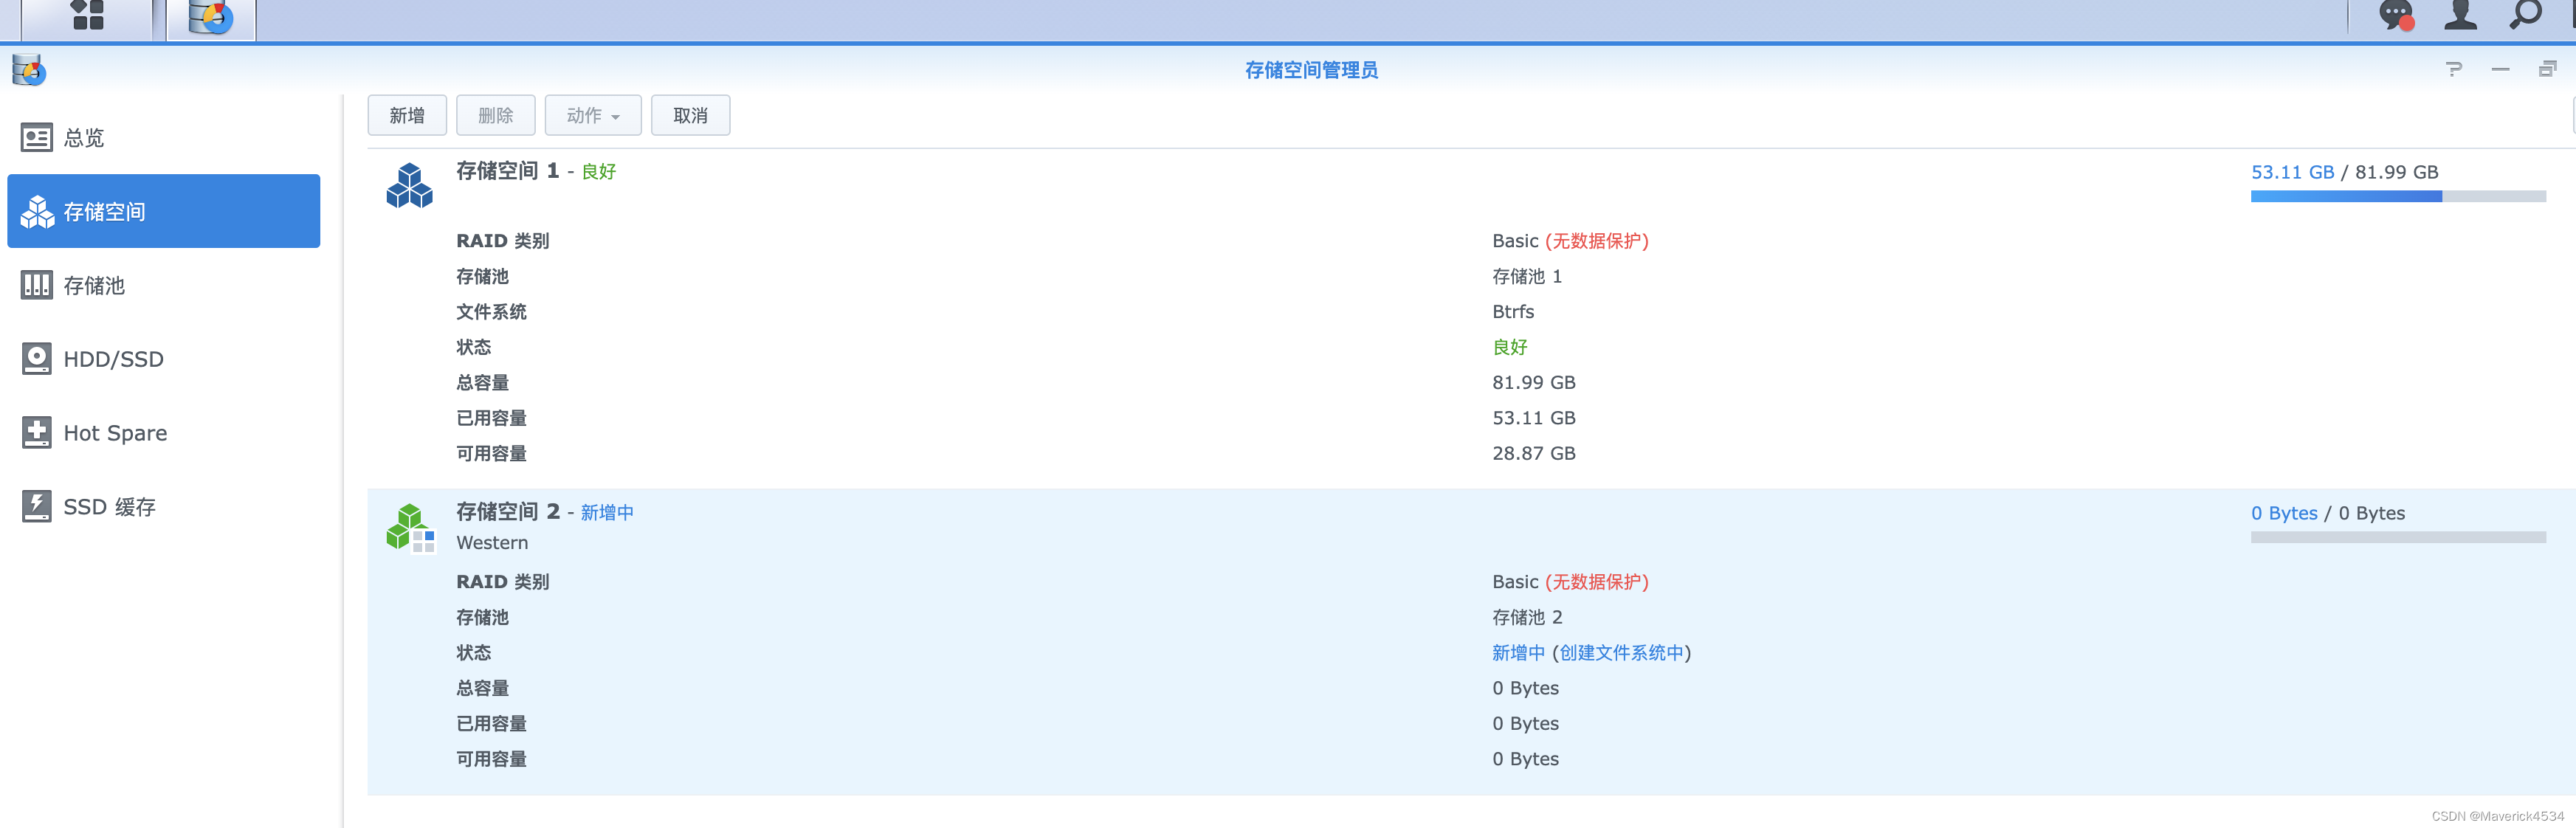Screen dimensions: 2576x828
Task: Expand the 动作 action dropdown
Action: (x=593, y=116)
